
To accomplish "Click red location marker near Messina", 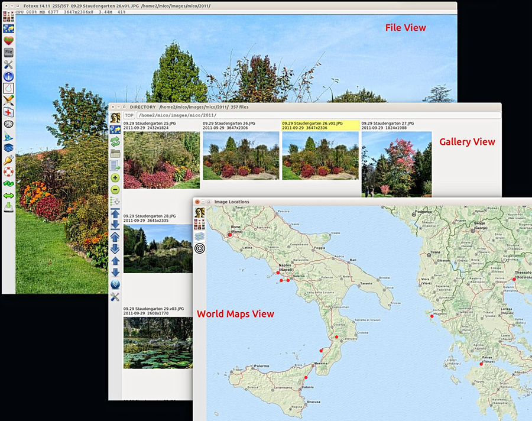I will pos(321,351).
